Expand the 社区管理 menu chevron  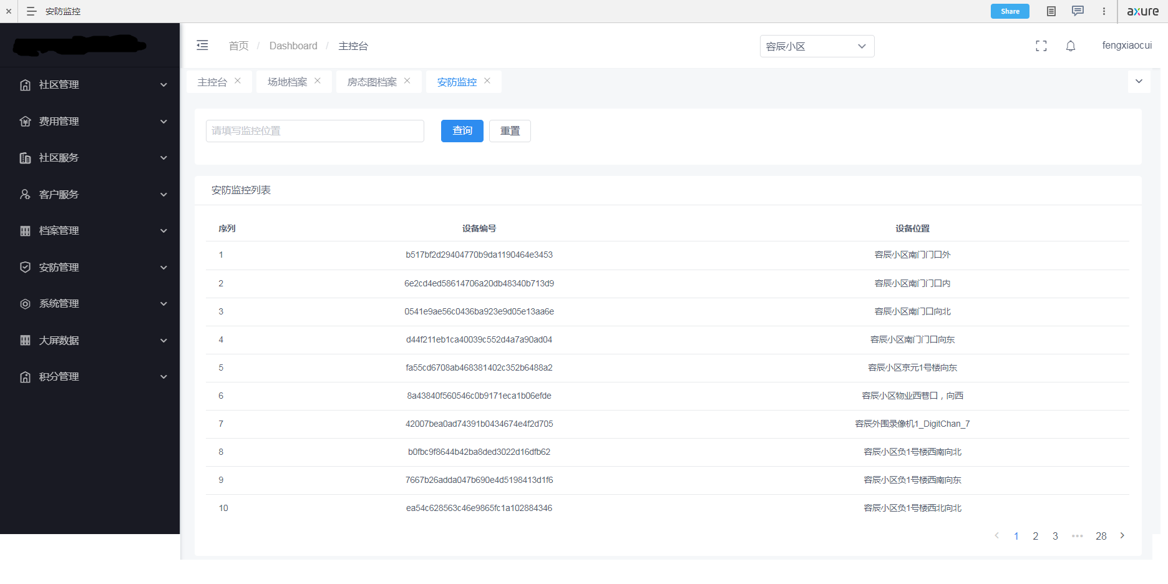[x=163, y=85]
